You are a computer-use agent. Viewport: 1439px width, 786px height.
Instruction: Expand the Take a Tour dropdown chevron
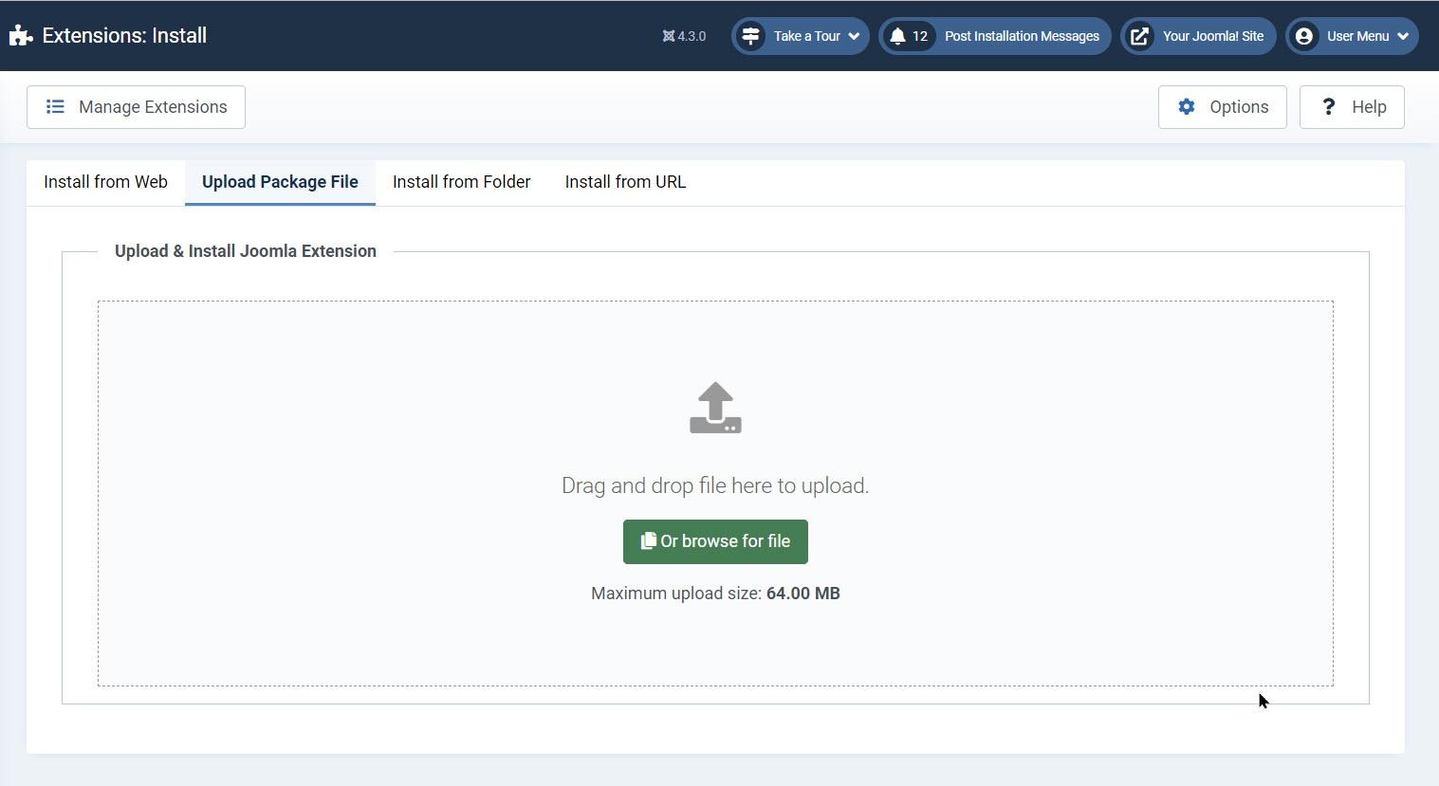click(x=854, y=36)
